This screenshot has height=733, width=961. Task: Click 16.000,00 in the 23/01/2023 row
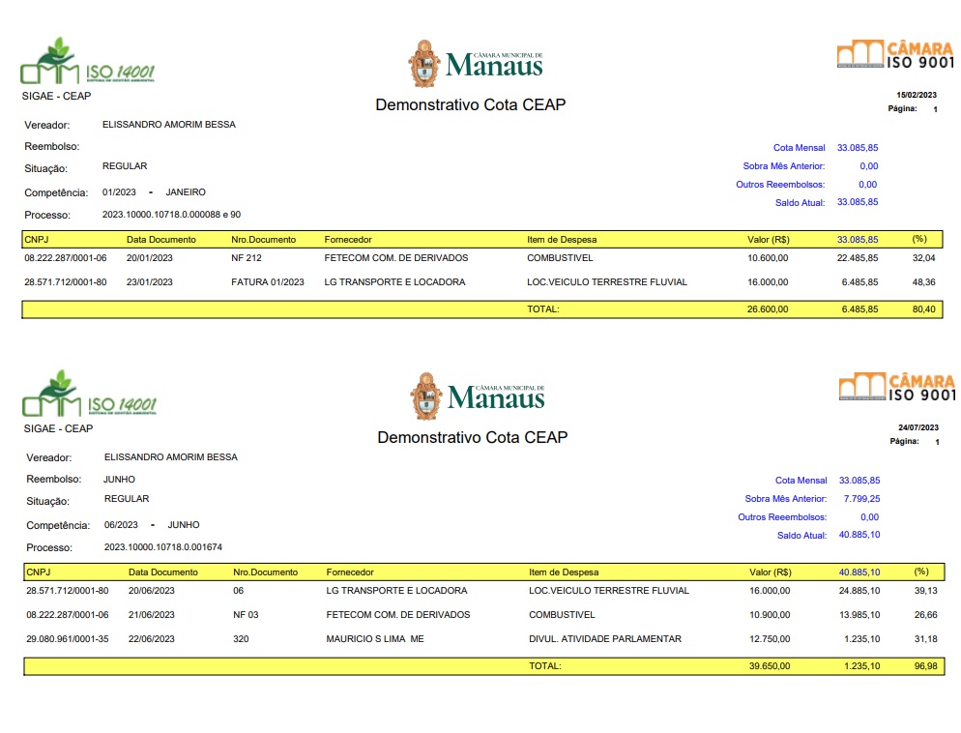tap(768, 282)
